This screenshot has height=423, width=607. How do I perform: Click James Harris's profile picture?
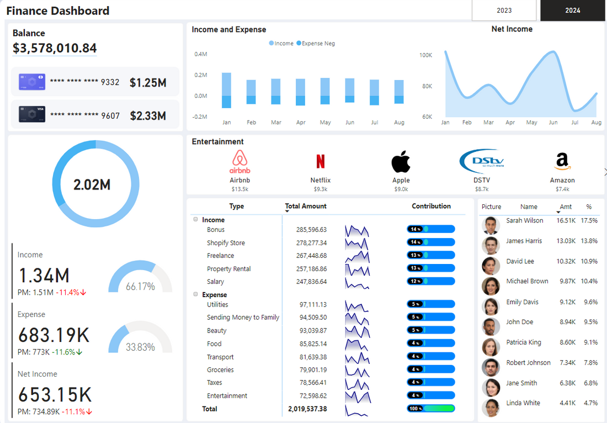491,245
